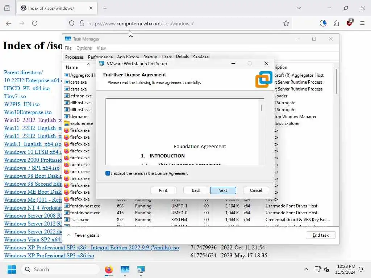Viewport: 371px width, 278px height.
Task: Select the AggregatorHost process icon
Action: [67, 75]
